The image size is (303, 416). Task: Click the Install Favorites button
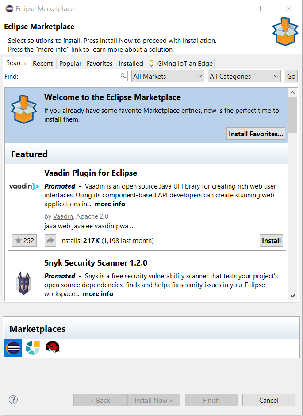pyautogui.click(x=256, y=134)
